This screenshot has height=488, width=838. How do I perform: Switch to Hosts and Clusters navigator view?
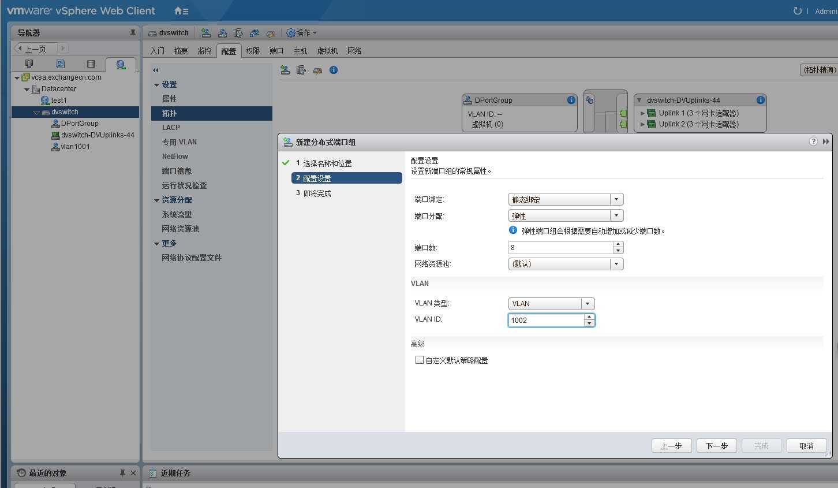pyautogui.click(x=29, y=64)
